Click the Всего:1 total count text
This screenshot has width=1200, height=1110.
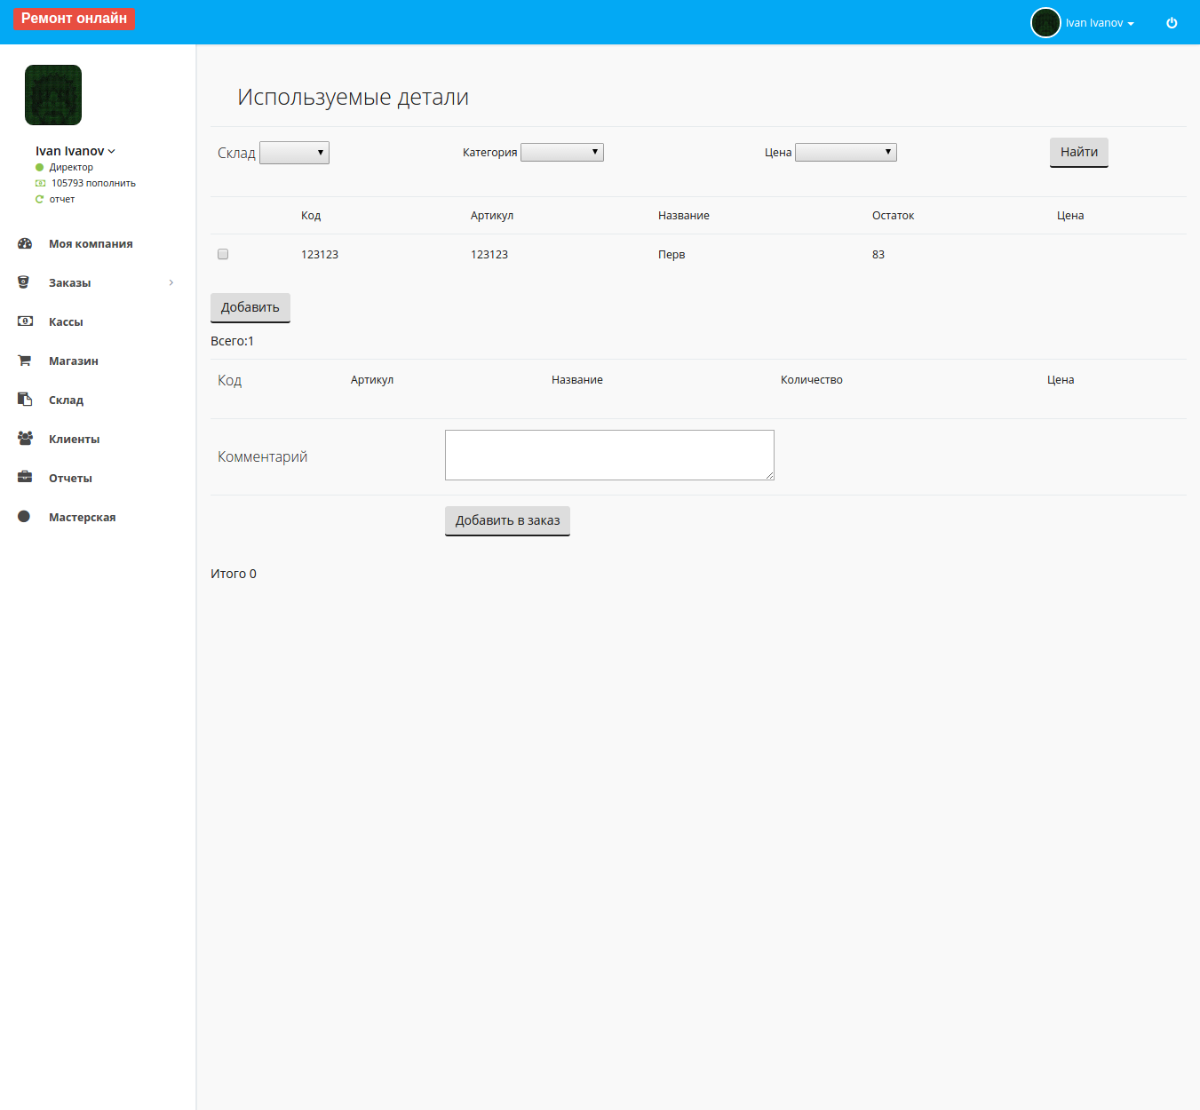click(x=232, y=341)
